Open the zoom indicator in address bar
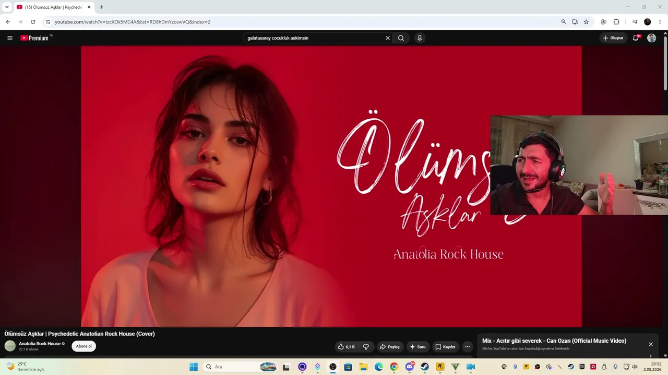 564,22
